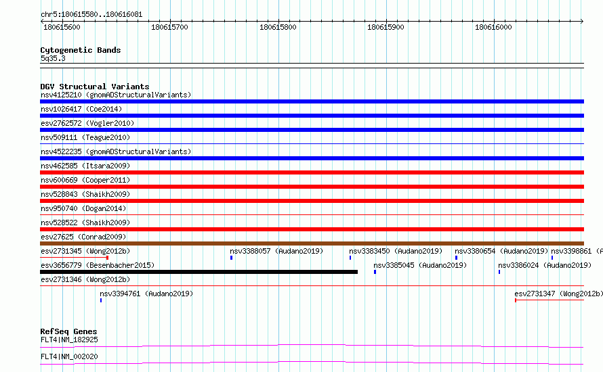
Task: Open esv2762572 (Vogler2010) variant entry
Action: 87,123
